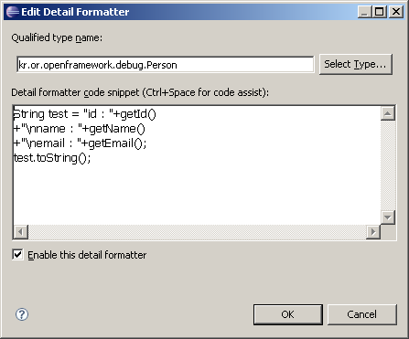Viewport: 409px width, 339px height.
Task: Click the code snippet's scroll up arrow
Action: click(x=388, y=113)
